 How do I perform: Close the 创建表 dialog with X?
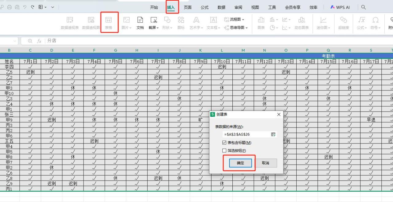[279, 114]
